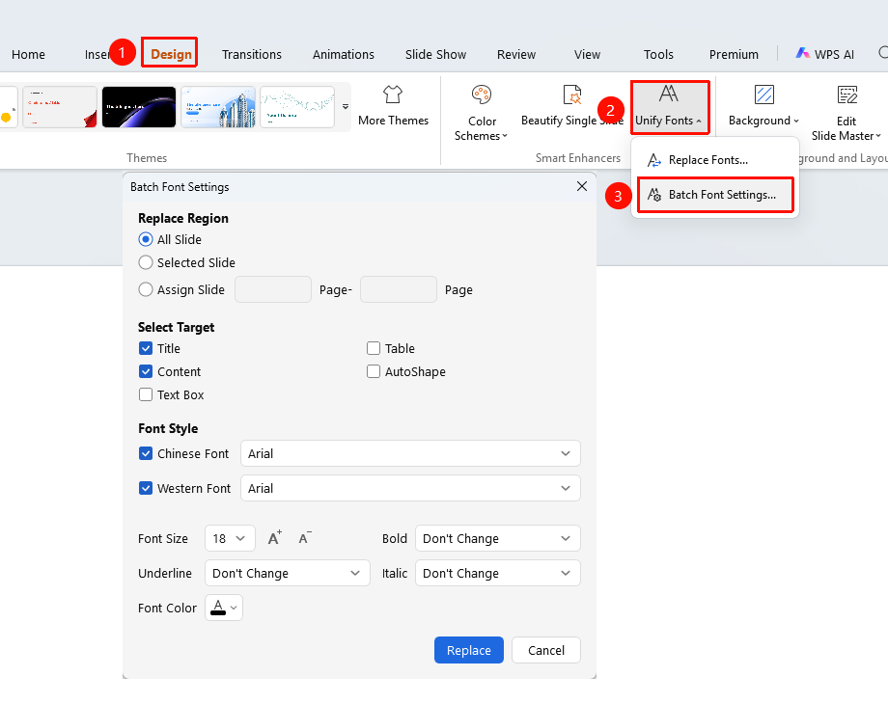Choose Batch Font Settings menu entry
This screenshot has width=888, height=704.
[x=714, y=195]
